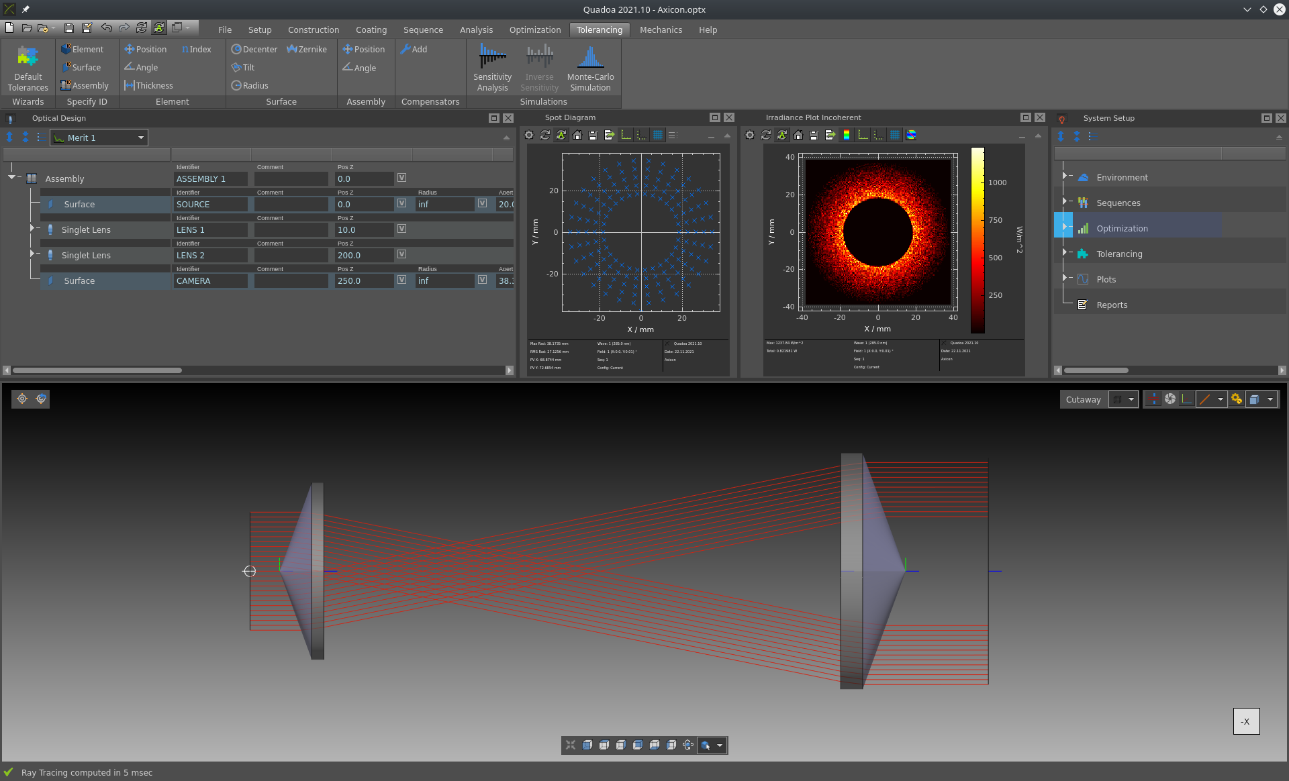This screenshot has width=1289, height=781.
Task: Open the File menu
Action: click(225, 30)
